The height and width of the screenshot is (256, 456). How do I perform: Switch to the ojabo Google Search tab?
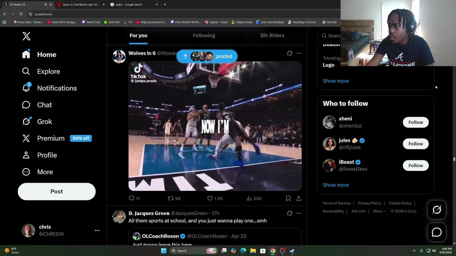(134, 4)
